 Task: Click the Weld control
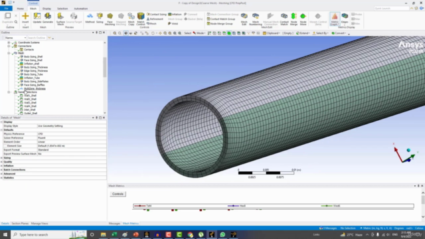173,24
